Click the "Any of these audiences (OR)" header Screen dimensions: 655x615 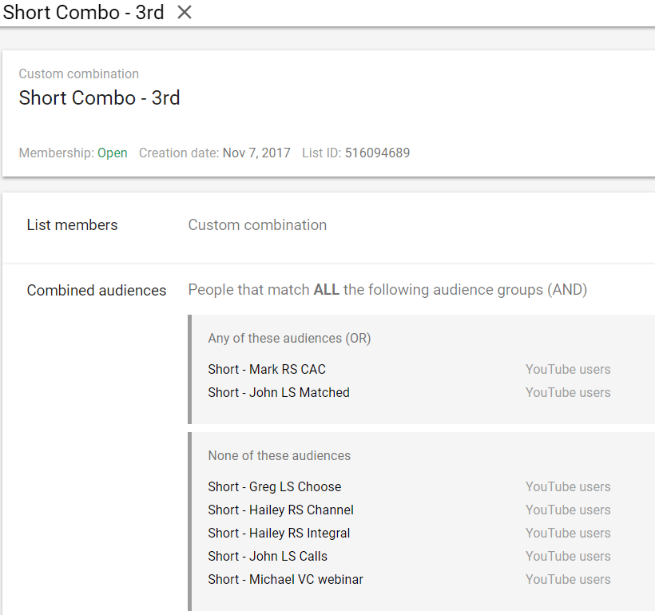289,339
